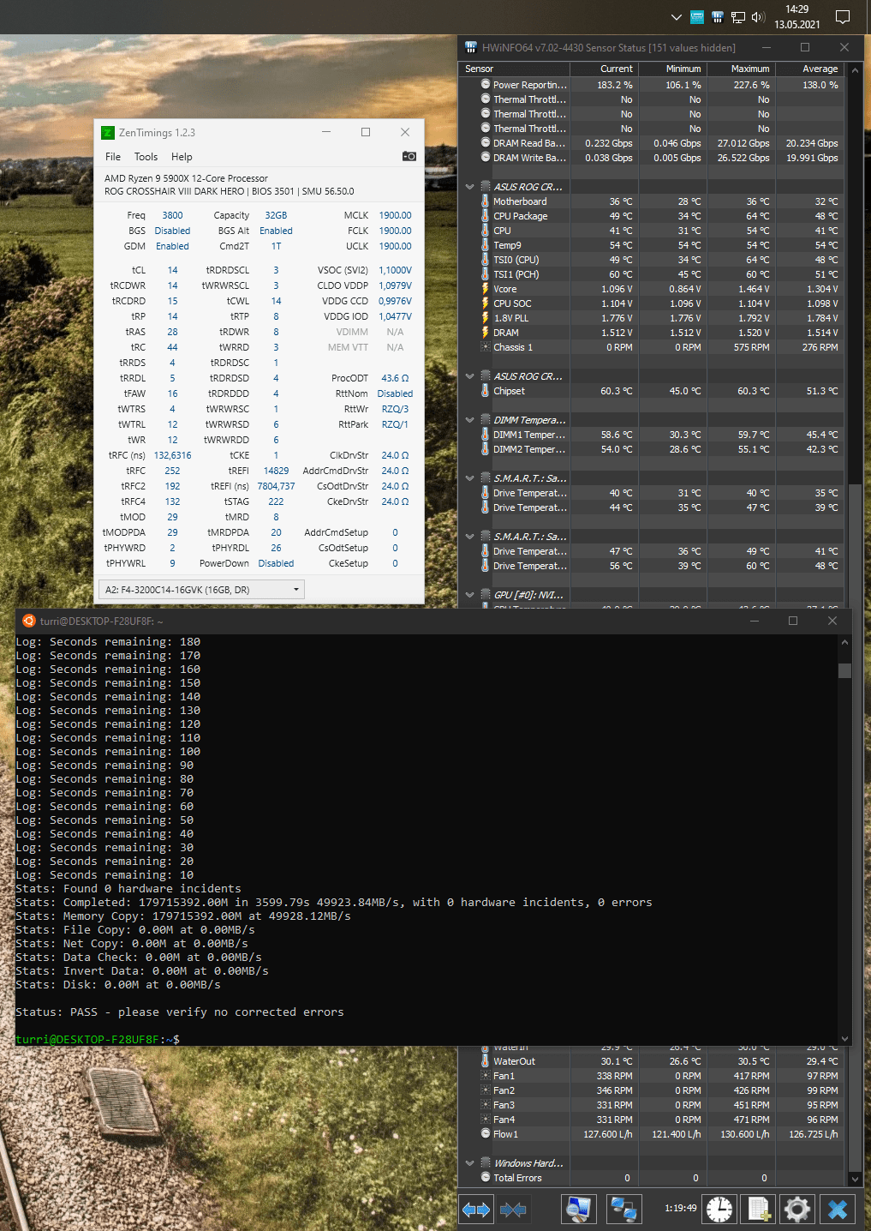Select the DRAM voltage sensor row
This screenshot has width=871, height=1231.
[x=652, y=333]
